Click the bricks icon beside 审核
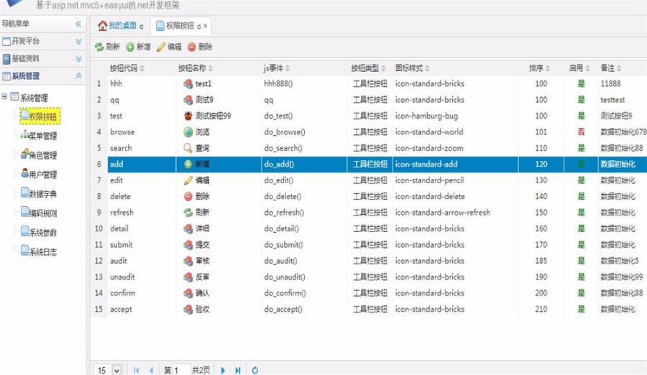 click(188, 261)
